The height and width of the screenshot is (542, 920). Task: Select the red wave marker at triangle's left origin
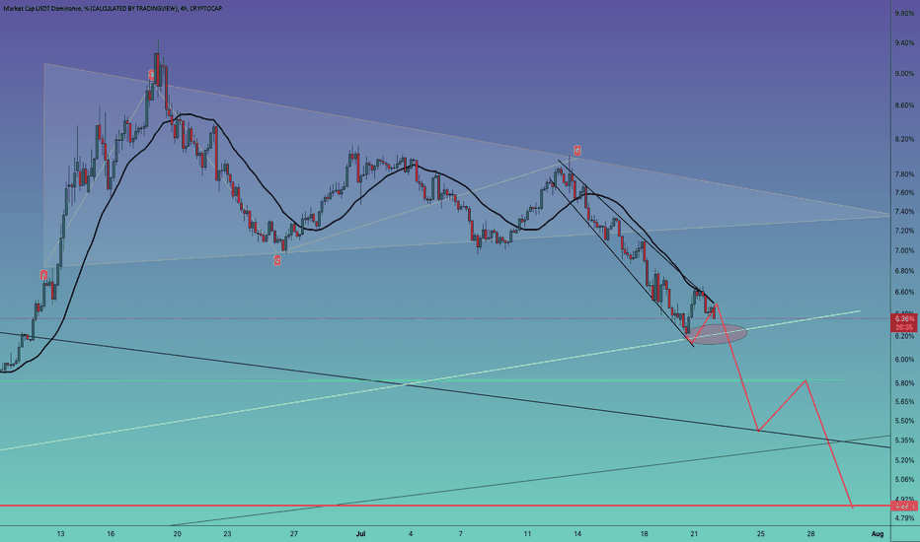(43, 275)
